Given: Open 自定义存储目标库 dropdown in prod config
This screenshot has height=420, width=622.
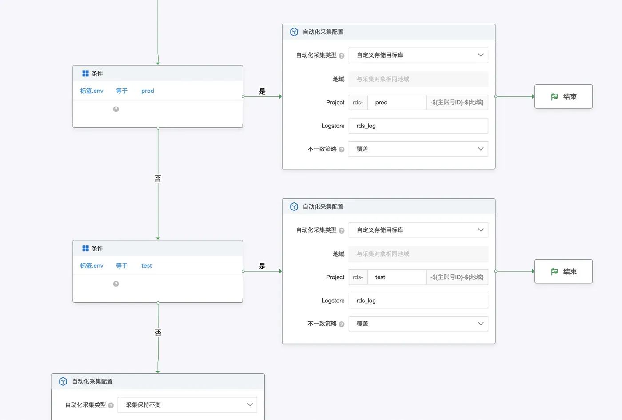Looking at the screenshot, I should 419,55.
